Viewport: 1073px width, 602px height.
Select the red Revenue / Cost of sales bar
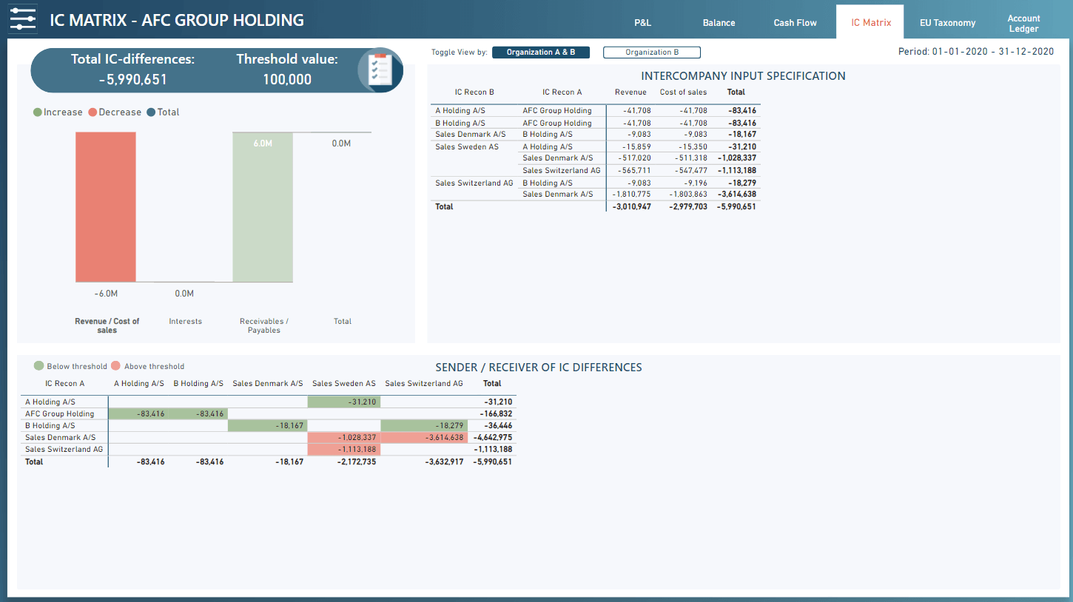[105, 207]
